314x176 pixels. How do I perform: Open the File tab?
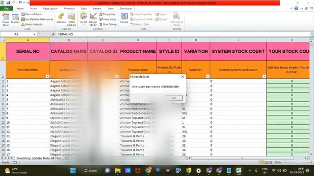pos(6,9)
